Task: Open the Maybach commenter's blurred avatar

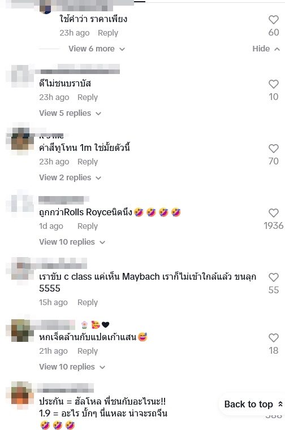Action: (20, 270)
